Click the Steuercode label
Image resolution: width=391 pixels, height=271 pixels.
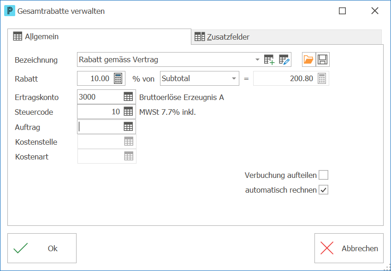tap(34, 112)
